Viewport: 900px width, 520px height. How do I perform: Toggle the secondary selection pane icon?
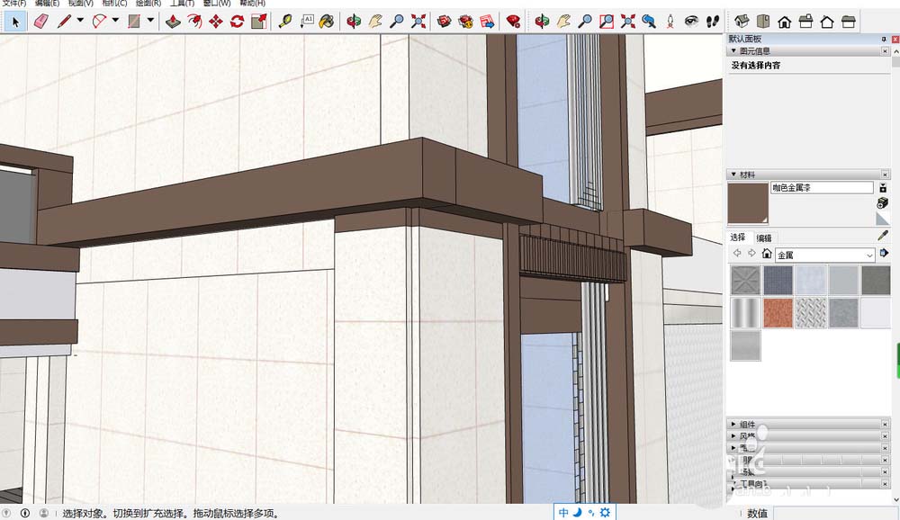(883, 188)
